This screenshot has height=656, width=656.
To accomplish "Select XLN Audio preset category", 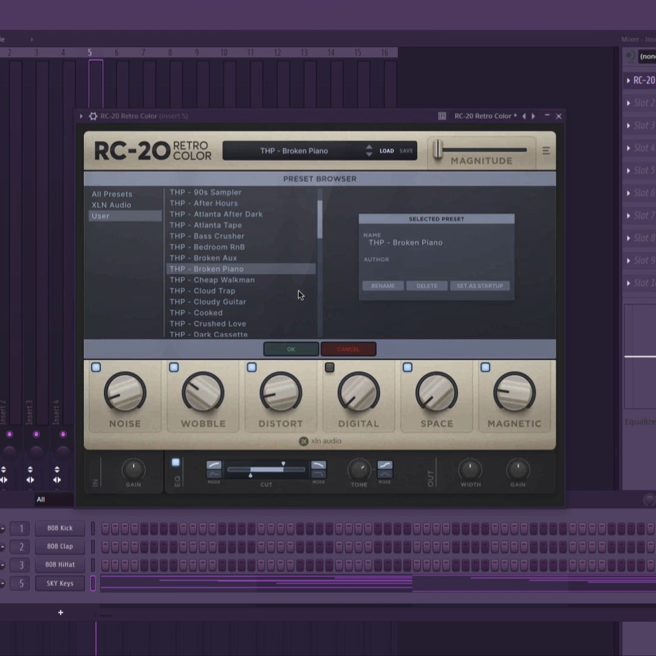I will click(111, 205).
